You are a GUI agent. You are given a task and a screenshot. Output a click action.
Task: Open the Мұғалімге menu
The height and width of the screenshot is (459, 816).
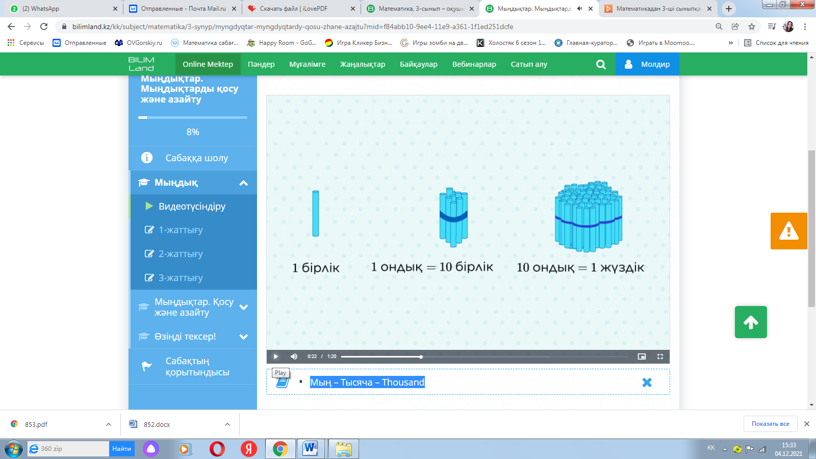308,64
